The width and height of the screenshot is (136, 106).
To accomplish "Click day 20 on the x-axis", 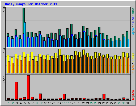I will coord(84,103).
